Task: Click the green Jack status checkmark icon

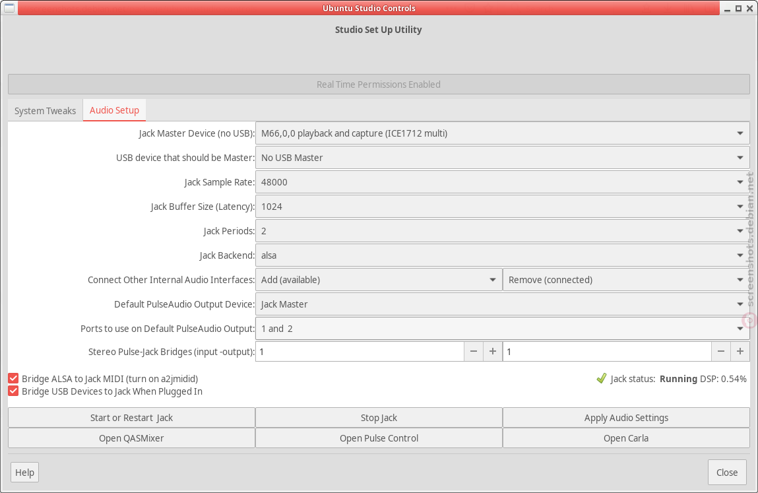Action: [602, 378]
